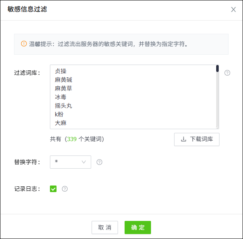Open the 替换字符 dropdown
The width and height of the screenshot is (243, 239).
click(x=71, y=162)
